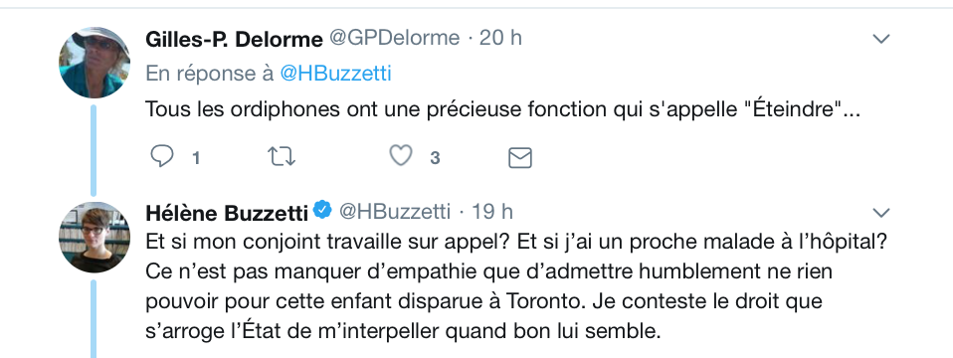The height and width of the screenshot is (358, 953).
Task: Expand options chevron on Hélène Buzzetti's tweet
Action: [881, 213]
